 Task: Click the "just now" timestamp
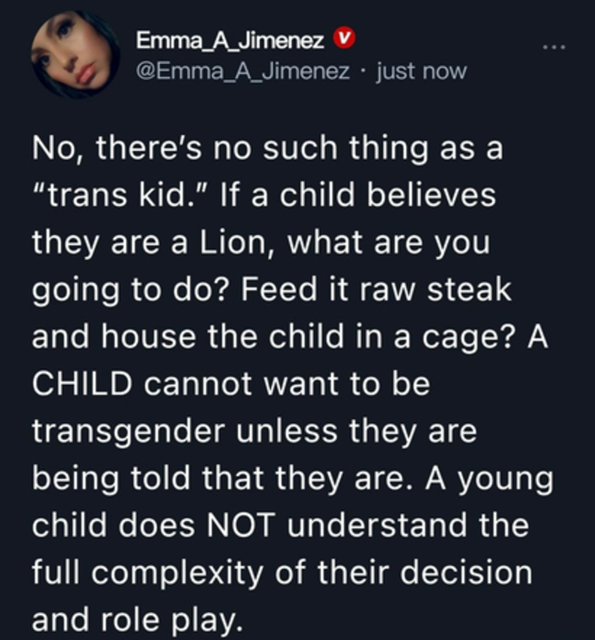[x=422, y=71]
